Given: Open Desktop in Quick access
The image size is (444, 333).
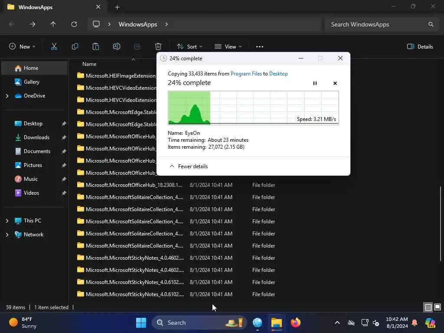Looking at the screenshot, I should pos(34,124).
